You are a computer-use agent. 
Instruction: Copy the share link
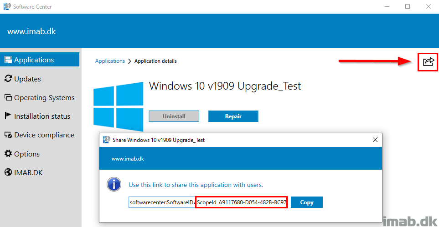[x=307, y=202]
